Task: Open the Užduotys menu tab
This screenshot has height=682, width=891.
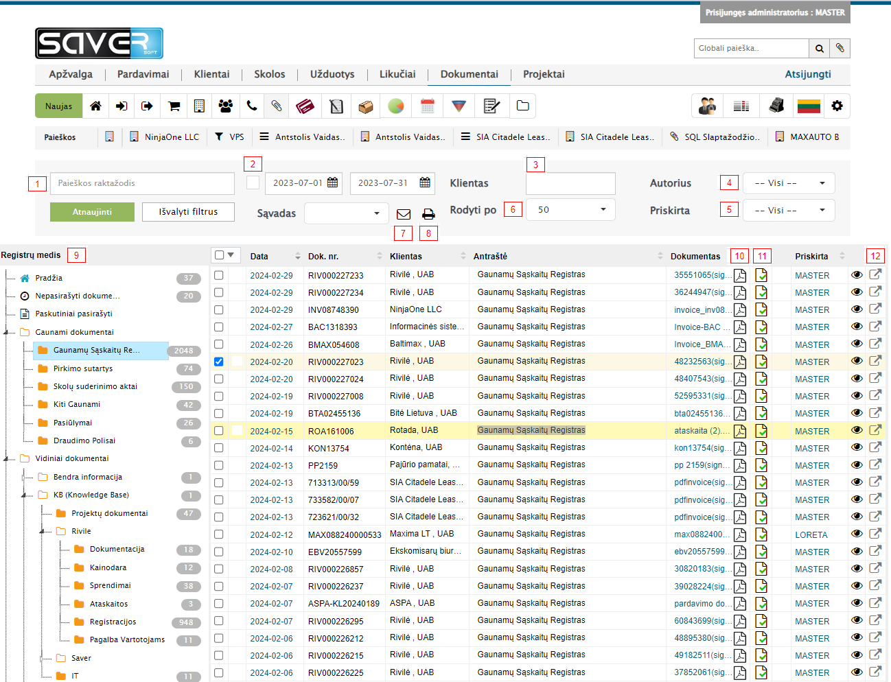Action: pyautogui.click(x=332, y=74)
